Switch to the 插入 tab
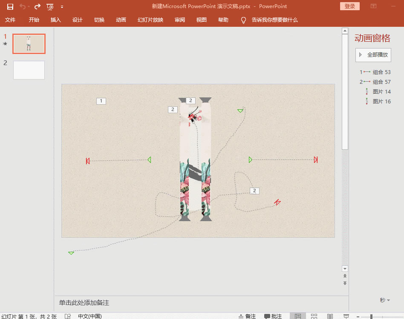The width and height of the screenshot is (404, 319). coord(56,20)
